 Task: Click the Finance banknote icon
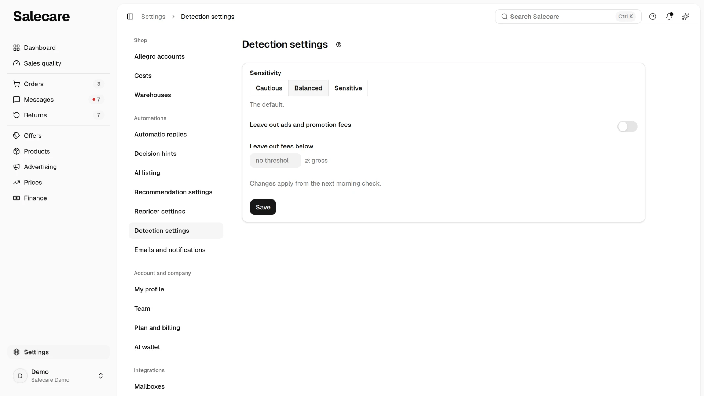click(16, 198)
